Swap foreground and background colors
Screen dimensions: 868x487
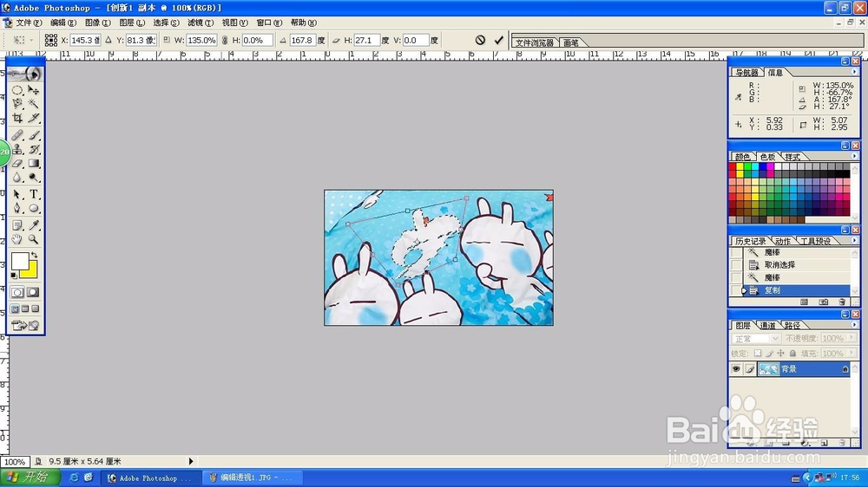click(35, 255)
